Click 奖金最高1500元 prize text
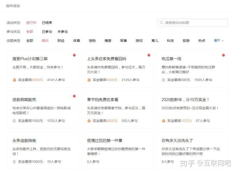This screenshot has width=237, height=173. coord(31,121)
